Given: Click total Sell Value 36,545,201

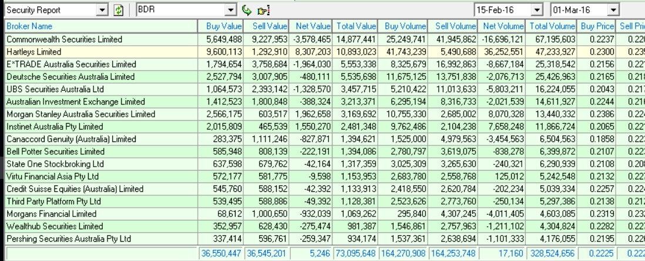Looking at the screenshot, I should (x=267, y=253).
